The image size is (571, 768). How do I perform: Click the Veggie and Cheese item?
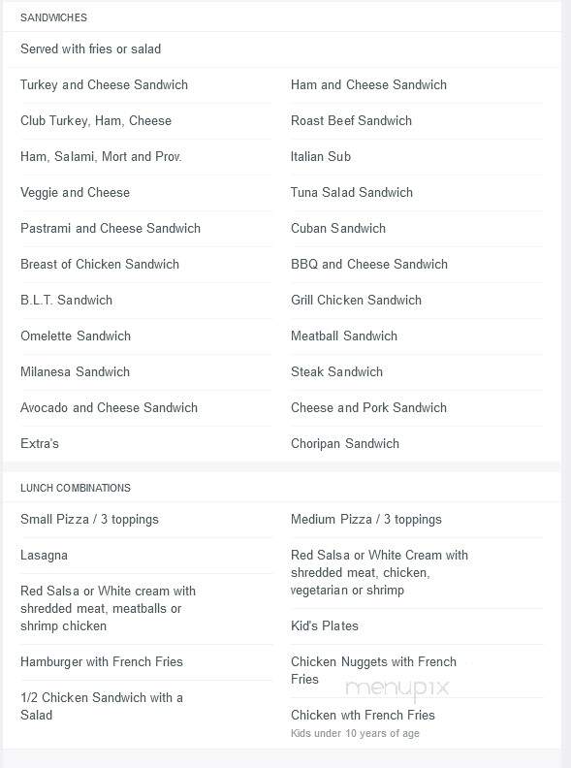[x=76, y=193]
